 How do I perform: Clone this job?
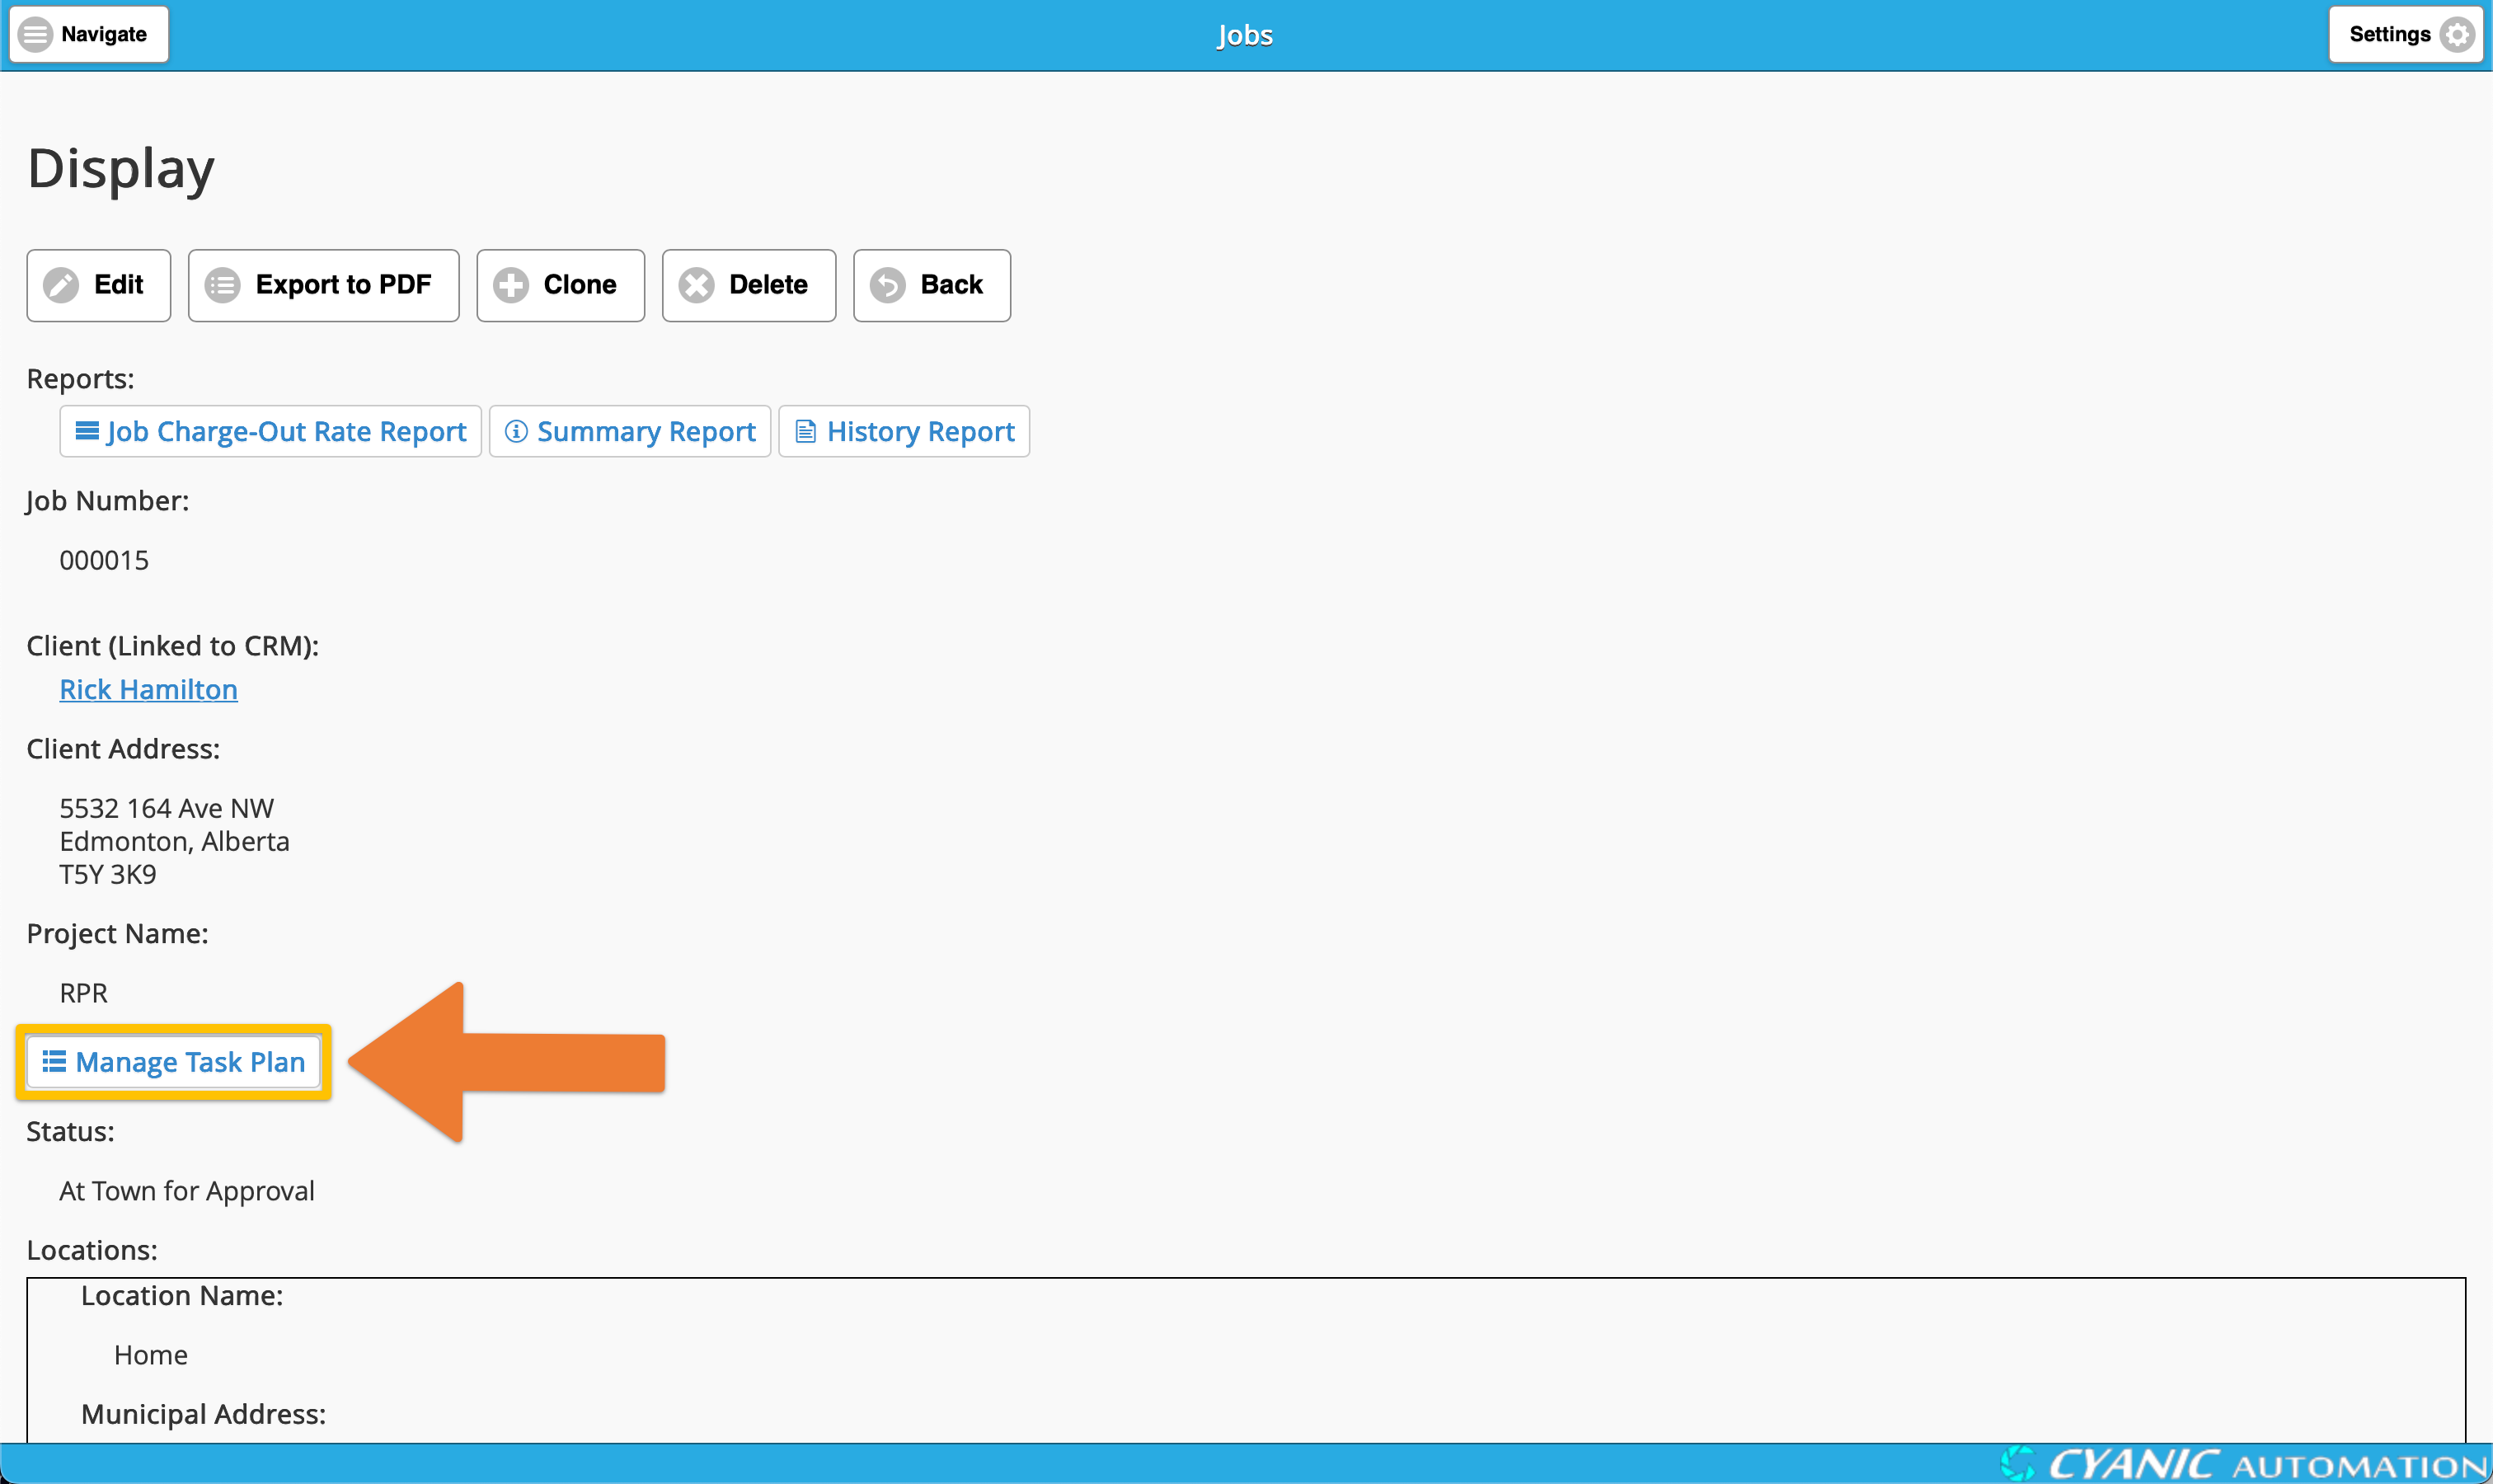click(x=561, y=285)
